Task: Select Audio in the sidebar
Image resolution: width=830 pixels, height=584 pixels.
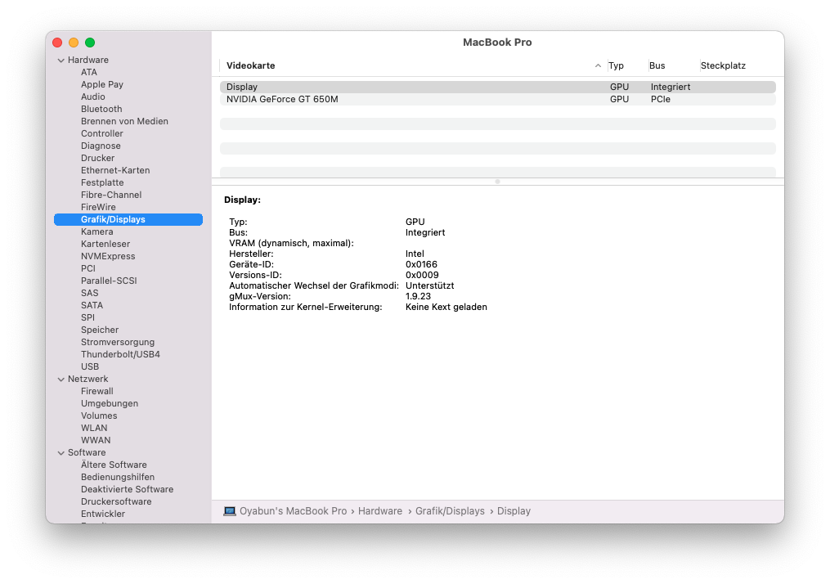Action: click(x=92, y=97)
